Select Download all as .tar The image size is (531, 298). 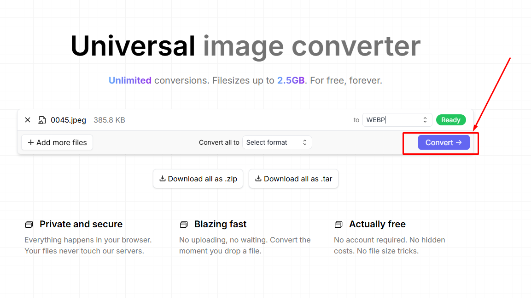pyautogui.click(x=293, y=179)
